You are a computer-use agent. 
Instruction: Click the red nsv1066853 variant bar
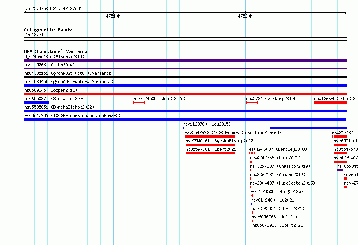point(330,103)
